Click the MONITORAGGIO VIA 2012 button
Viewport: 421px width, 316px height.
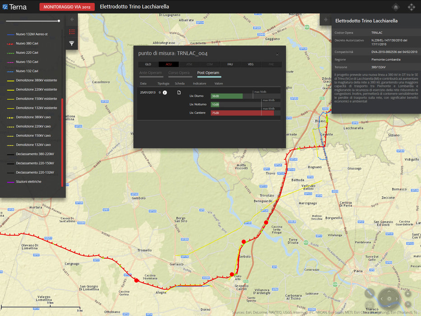[66, 7]
